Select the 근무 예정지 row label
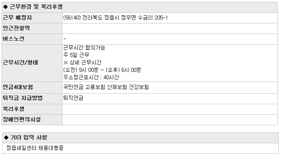Image resolution: width=281 pixels, height=160 pixels. click(x=17, y=18)
